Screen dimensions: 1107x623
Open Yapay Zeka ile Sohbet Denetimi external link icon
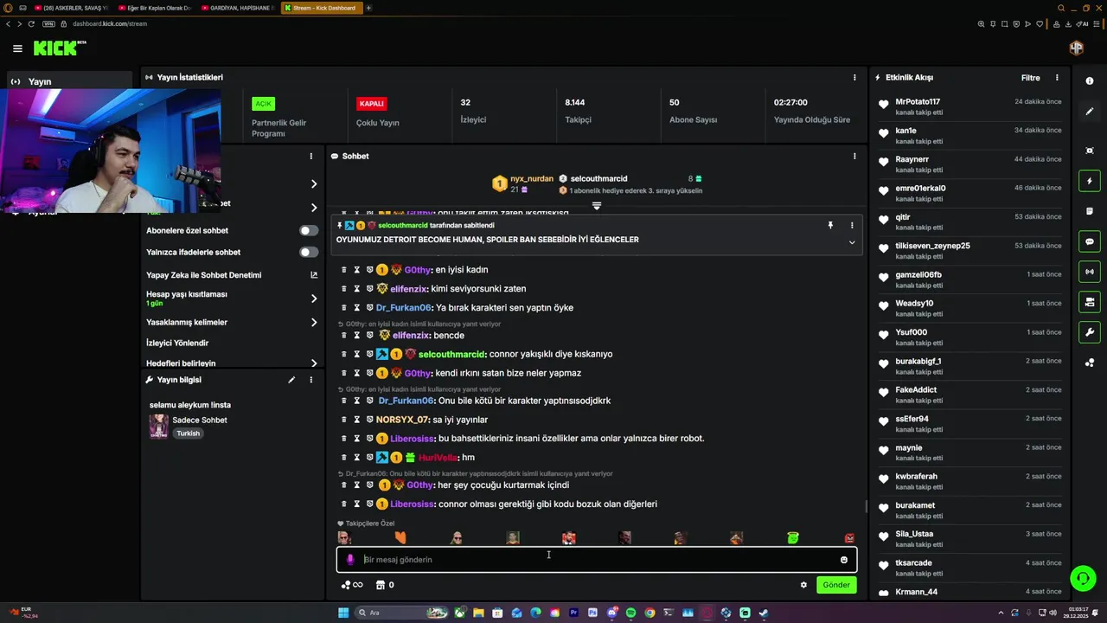[x=314, y=275]
